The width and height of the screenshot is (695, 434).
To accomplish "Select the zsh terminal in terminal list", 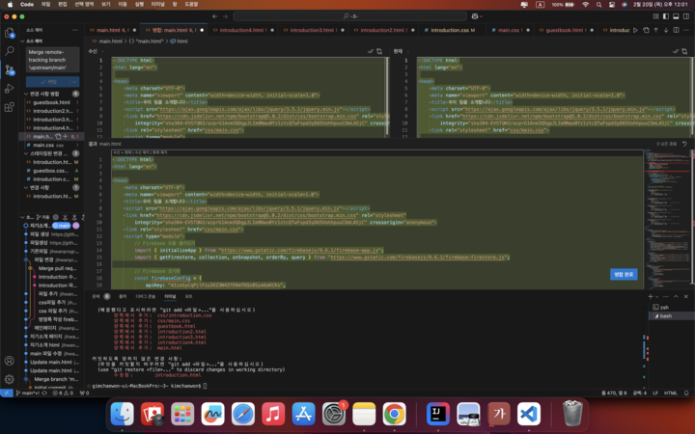I will (671, 308).
